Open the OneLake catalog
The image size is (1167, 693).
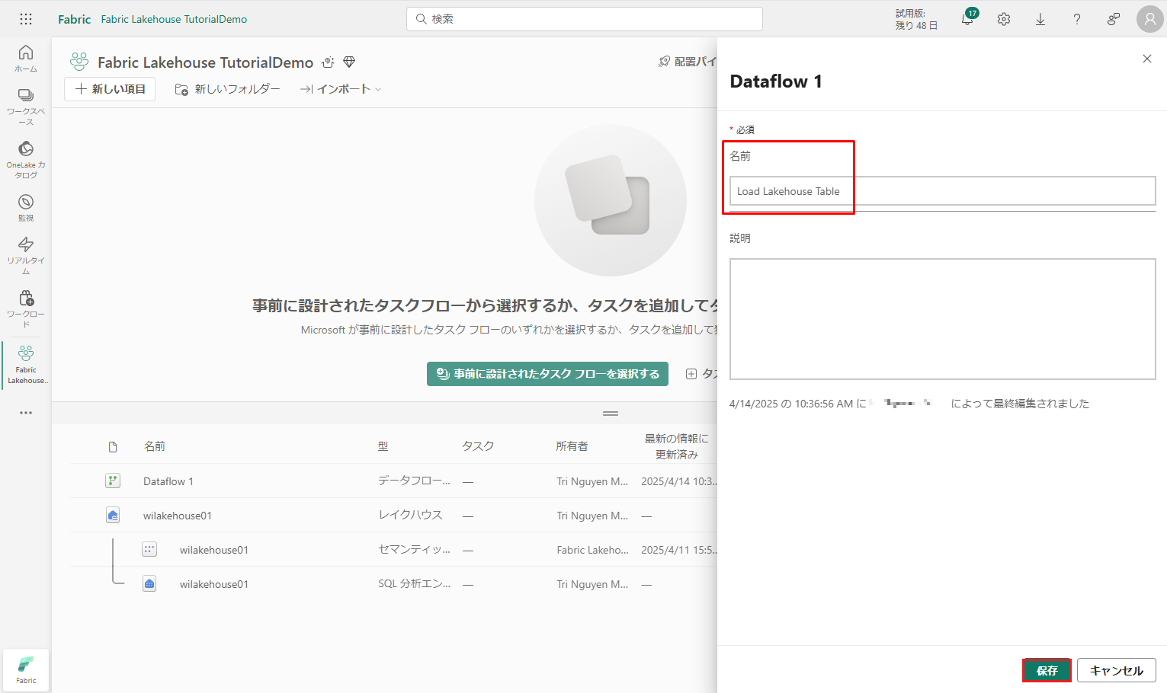(x=26, y=158)
